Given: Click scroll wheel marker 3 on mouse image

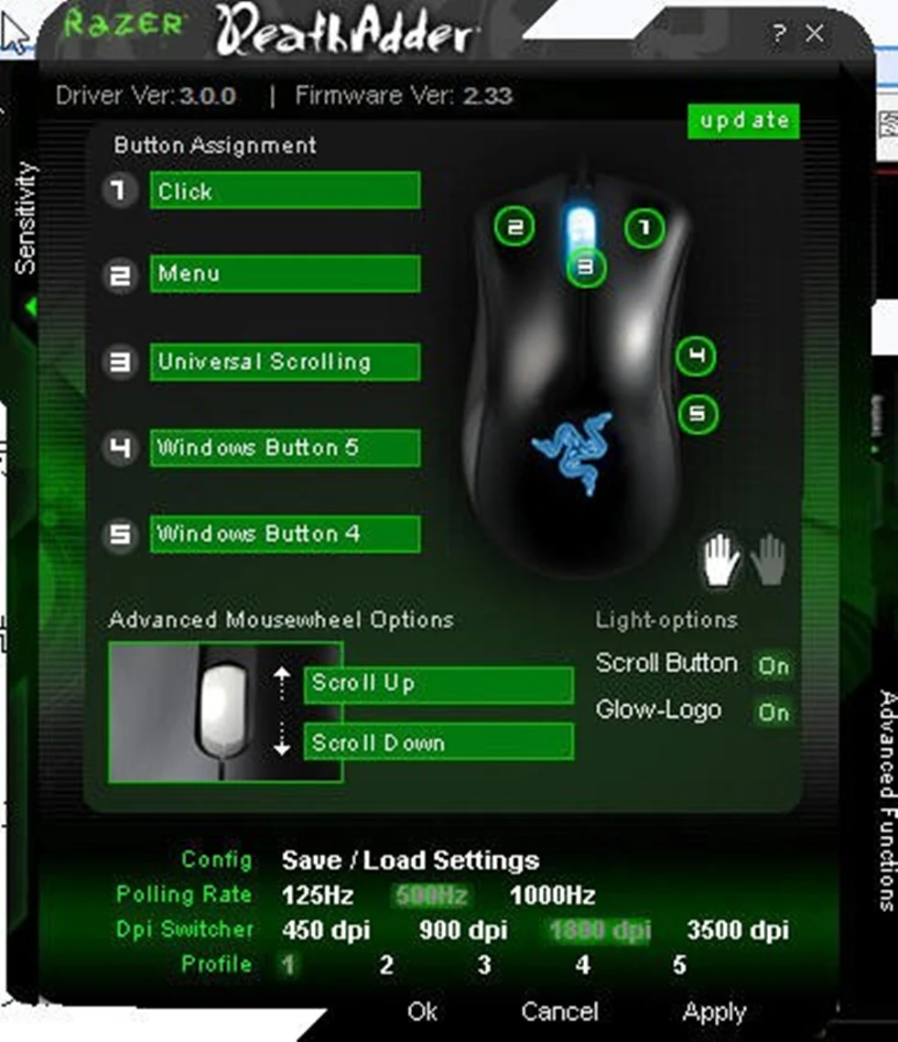Looking at the screenshot, I should pos(585,267).
